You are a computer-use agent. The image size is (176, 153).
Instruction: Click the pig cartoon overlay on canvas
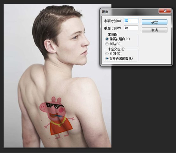[57, 118]
